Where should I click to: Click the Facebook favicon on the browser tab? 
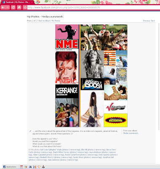(x=4, y=2)
